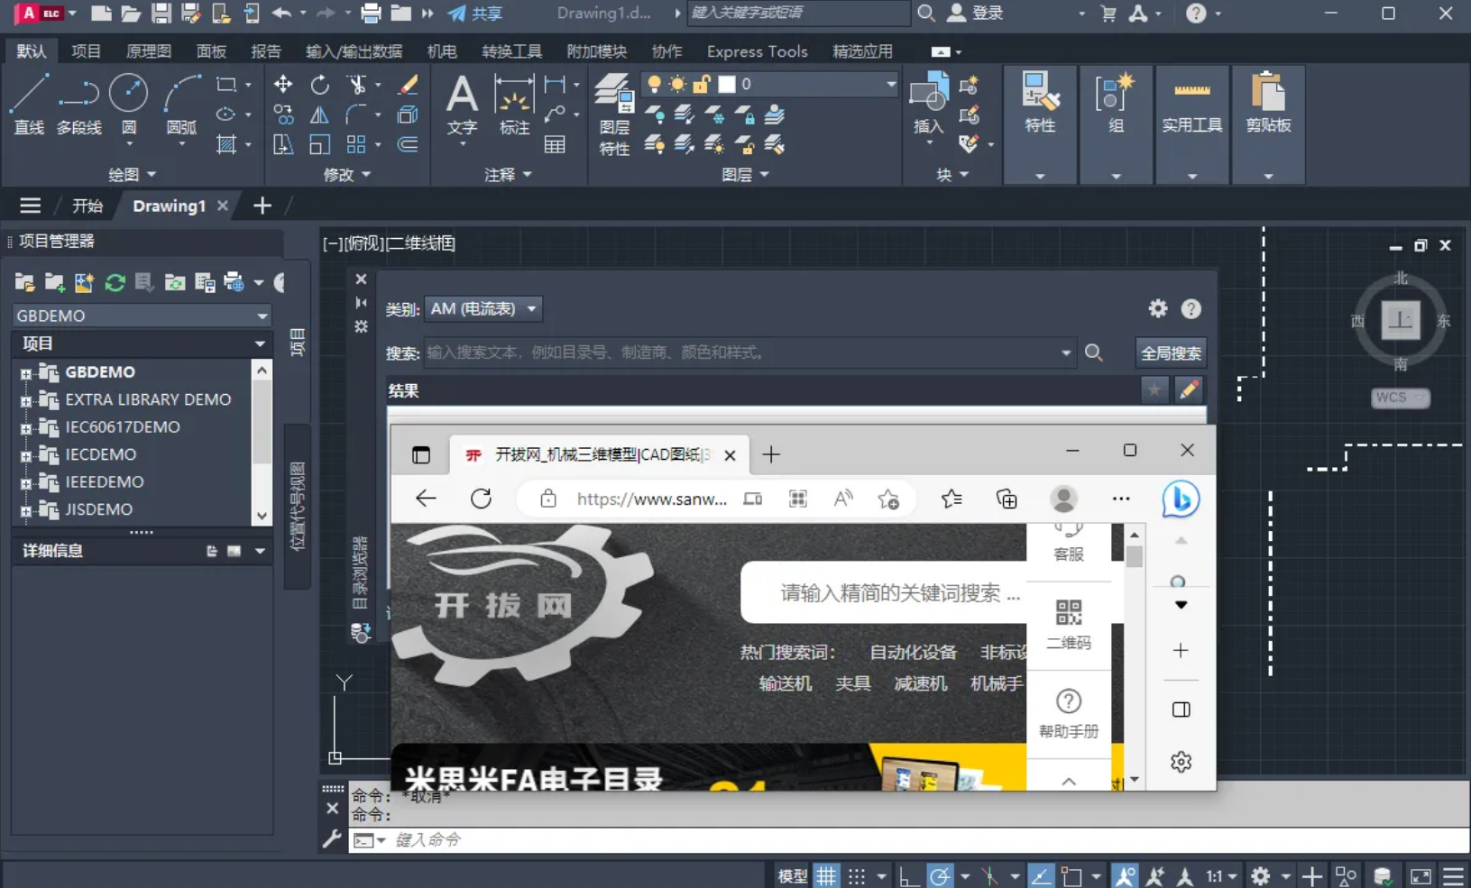Click the 自动化设备 hot search link
The height and width of the screenshot is (888, 1471).
(913, 652)
